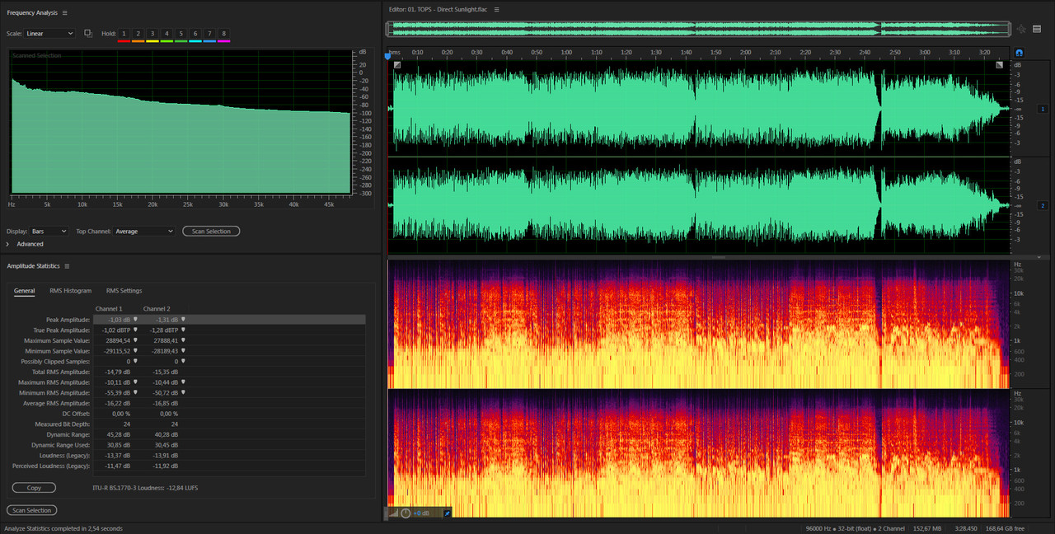Click the 96000 Hz 32-bit status bar entry

[856, 528]
